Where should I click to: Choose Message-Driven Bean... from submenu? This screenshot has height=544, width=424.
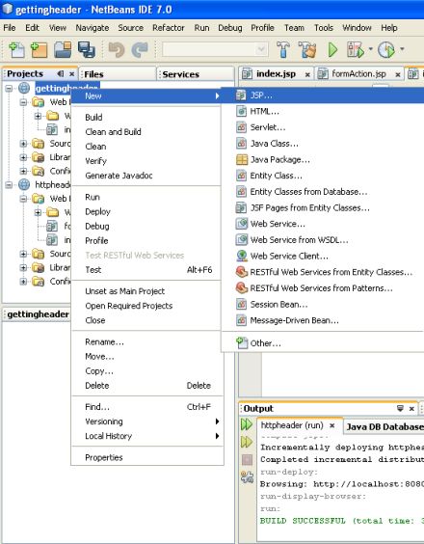click(323, 320)
